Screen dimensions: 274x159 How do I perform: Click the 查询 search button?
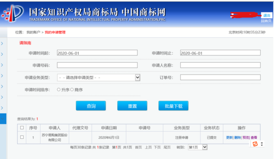91,106
